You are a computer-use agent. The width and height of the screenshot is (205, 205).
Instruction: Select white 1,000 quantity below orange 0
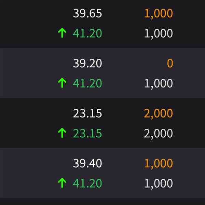point(159,84)
